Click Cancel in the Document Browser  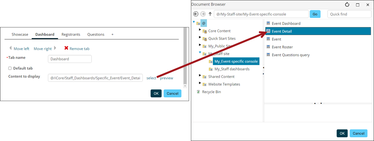click(359, 134)
